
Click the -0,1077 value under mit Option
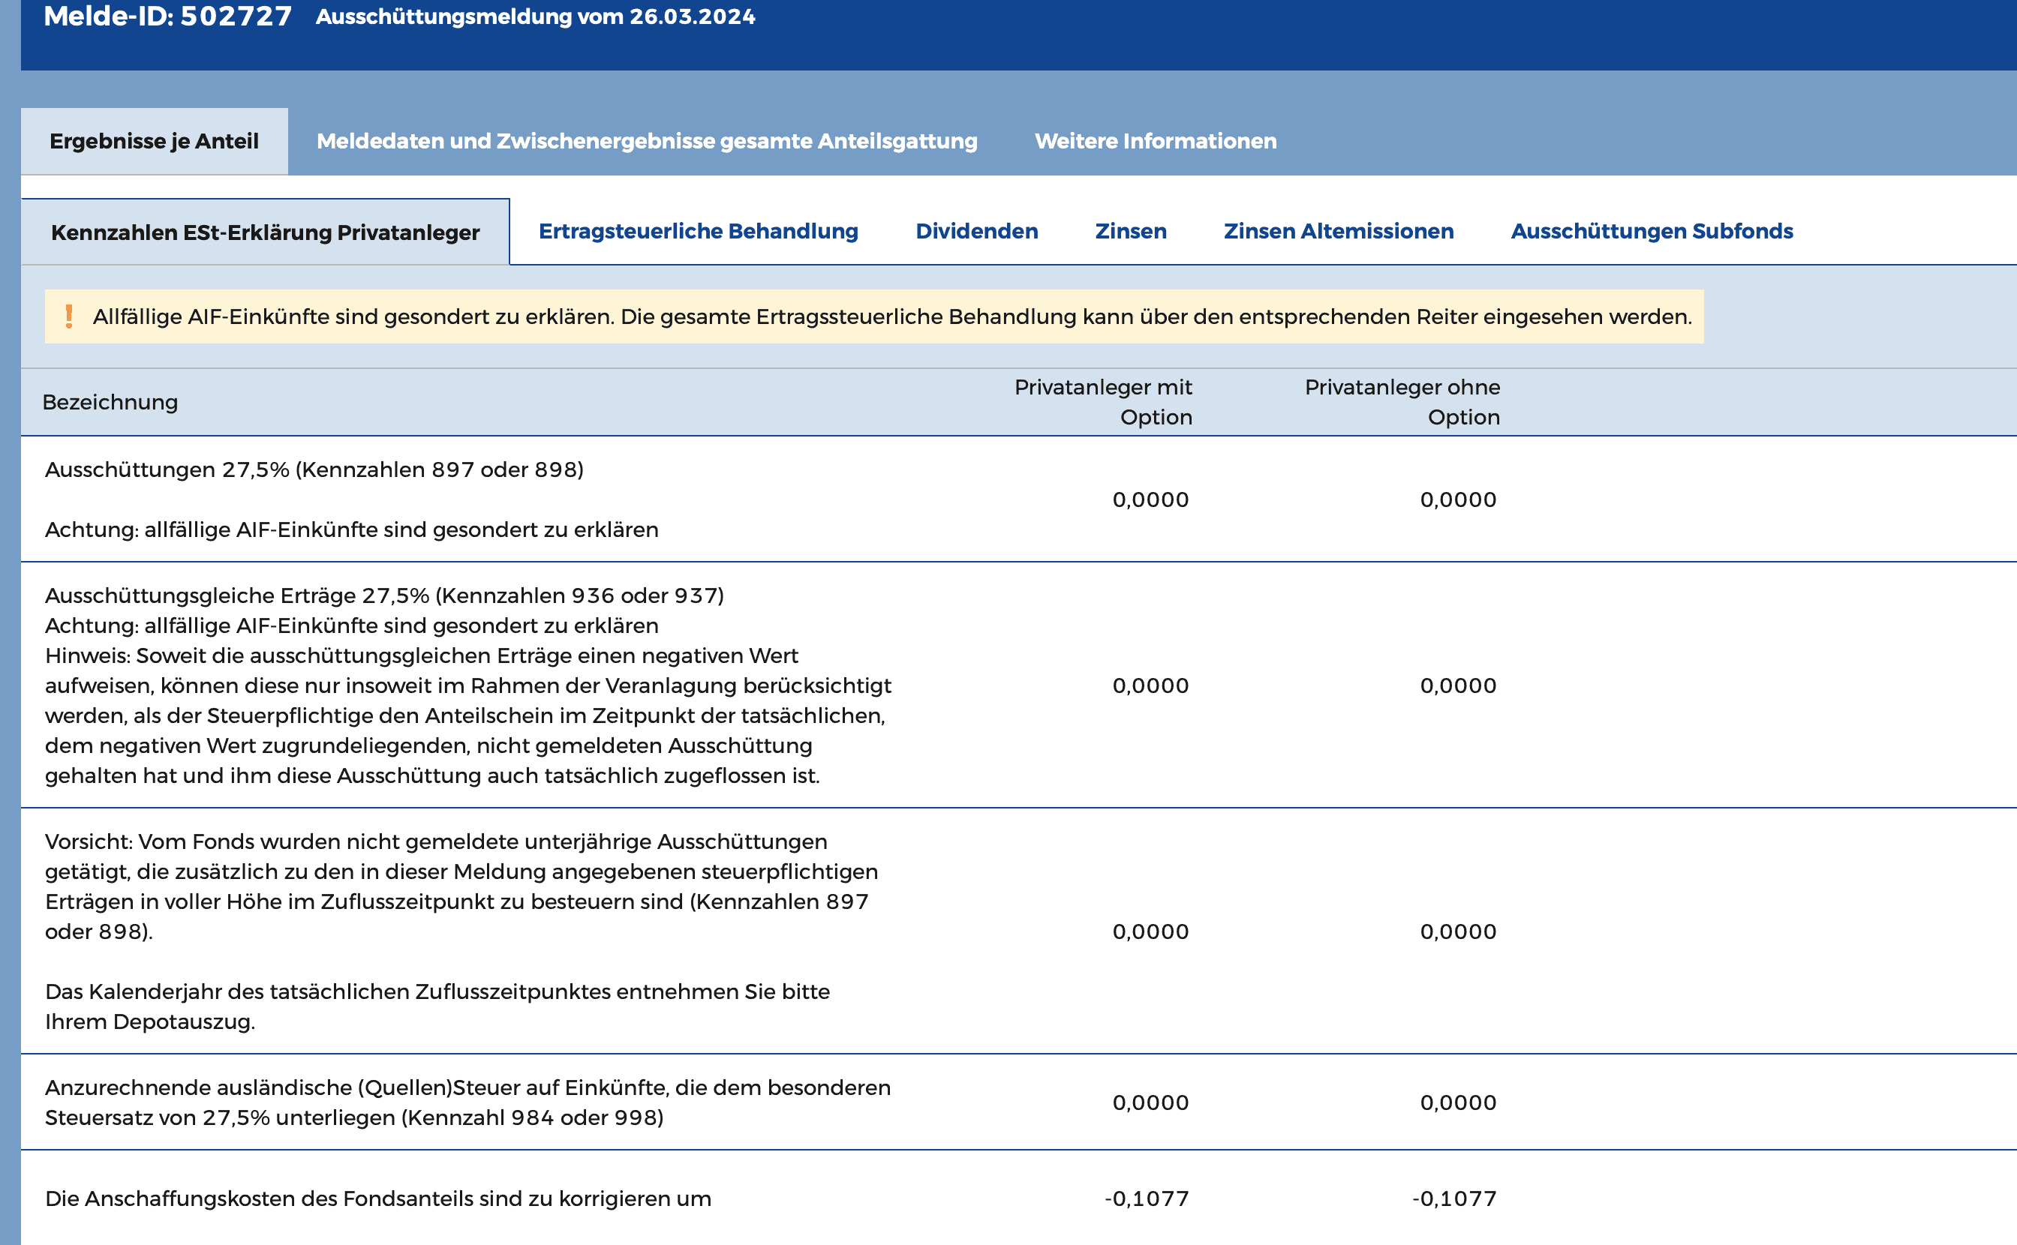pyautogui.click(x=1147, y=1199)
